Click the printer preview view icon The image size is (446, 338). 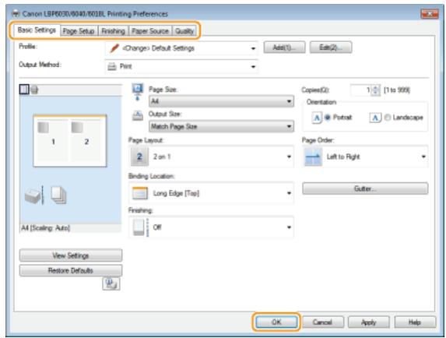pos(34,90)
